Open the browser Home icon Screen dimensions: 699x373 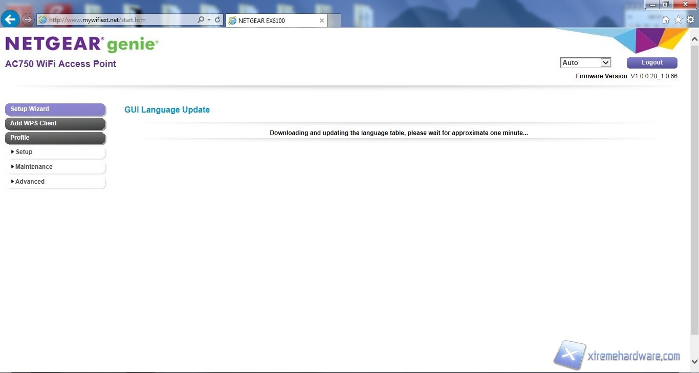click(666, 20)
